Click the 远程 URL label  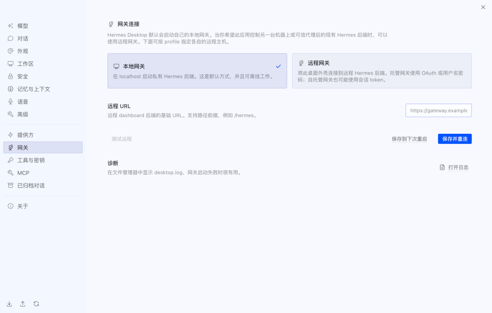click(119, 106)
